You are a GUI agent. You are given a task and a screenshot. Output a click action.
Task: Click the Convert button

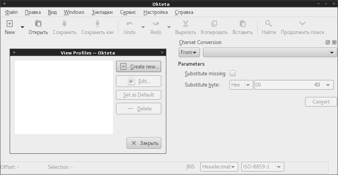click(321, 102)
